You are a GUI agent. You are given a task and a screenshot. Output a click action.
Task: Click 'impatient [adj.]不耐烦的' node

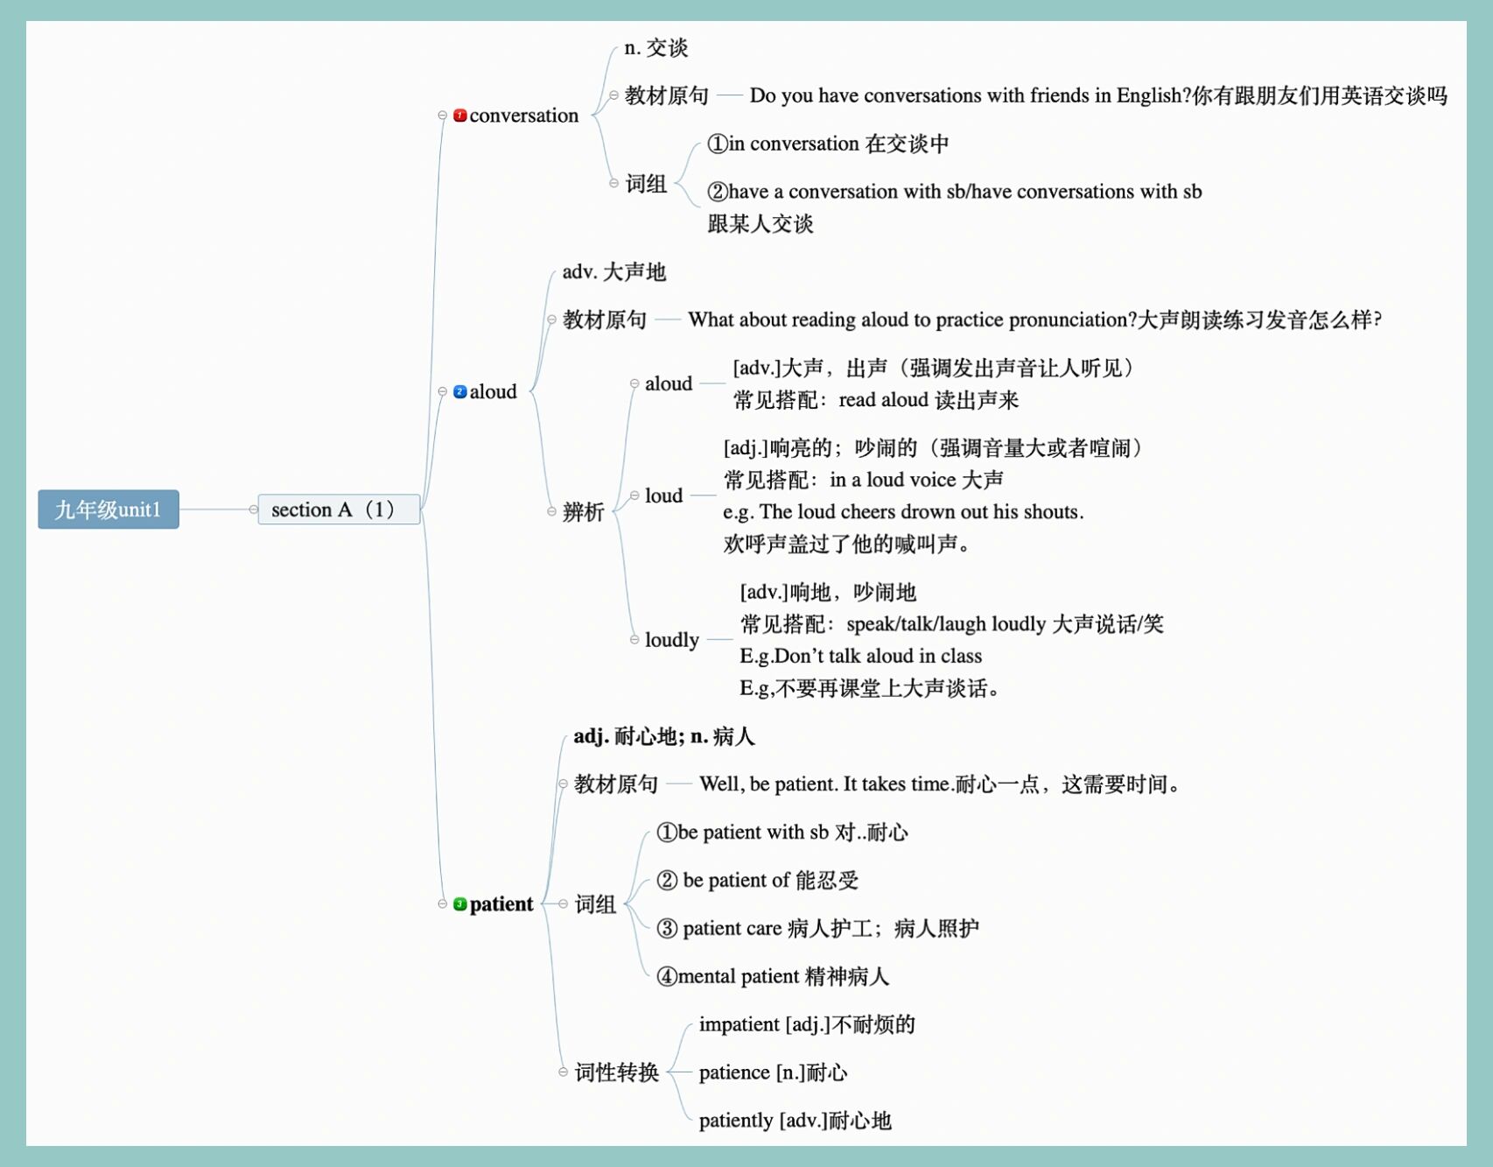click(x=807, y=1024)
